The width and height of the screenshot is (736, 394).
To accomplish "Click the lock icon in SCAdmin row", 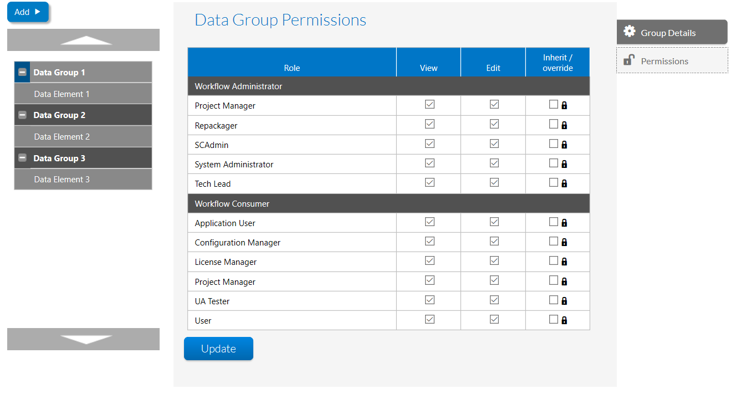I will point(564,145).
